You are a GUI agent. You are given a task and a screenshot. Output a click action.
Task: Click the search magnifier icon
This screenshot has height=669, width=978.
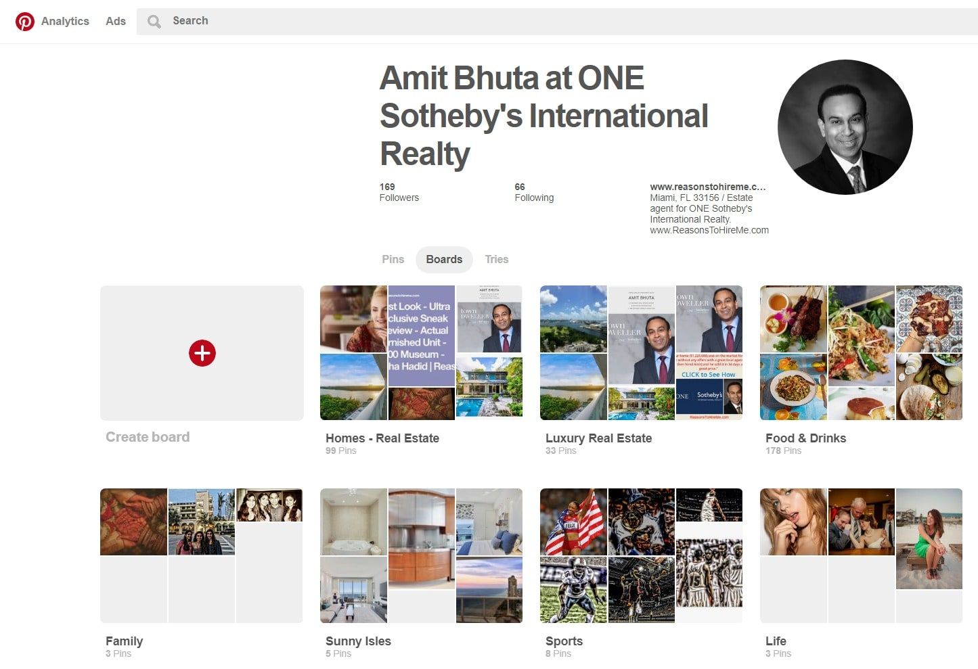[x=154, y=22]
